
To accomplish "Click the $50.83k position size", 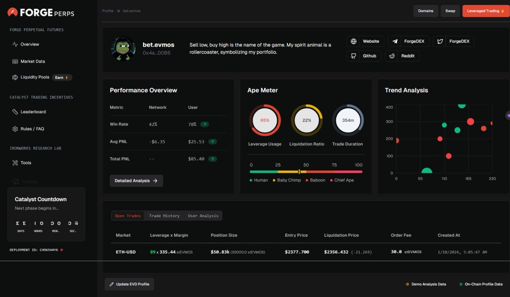I will tap(220, 252).
